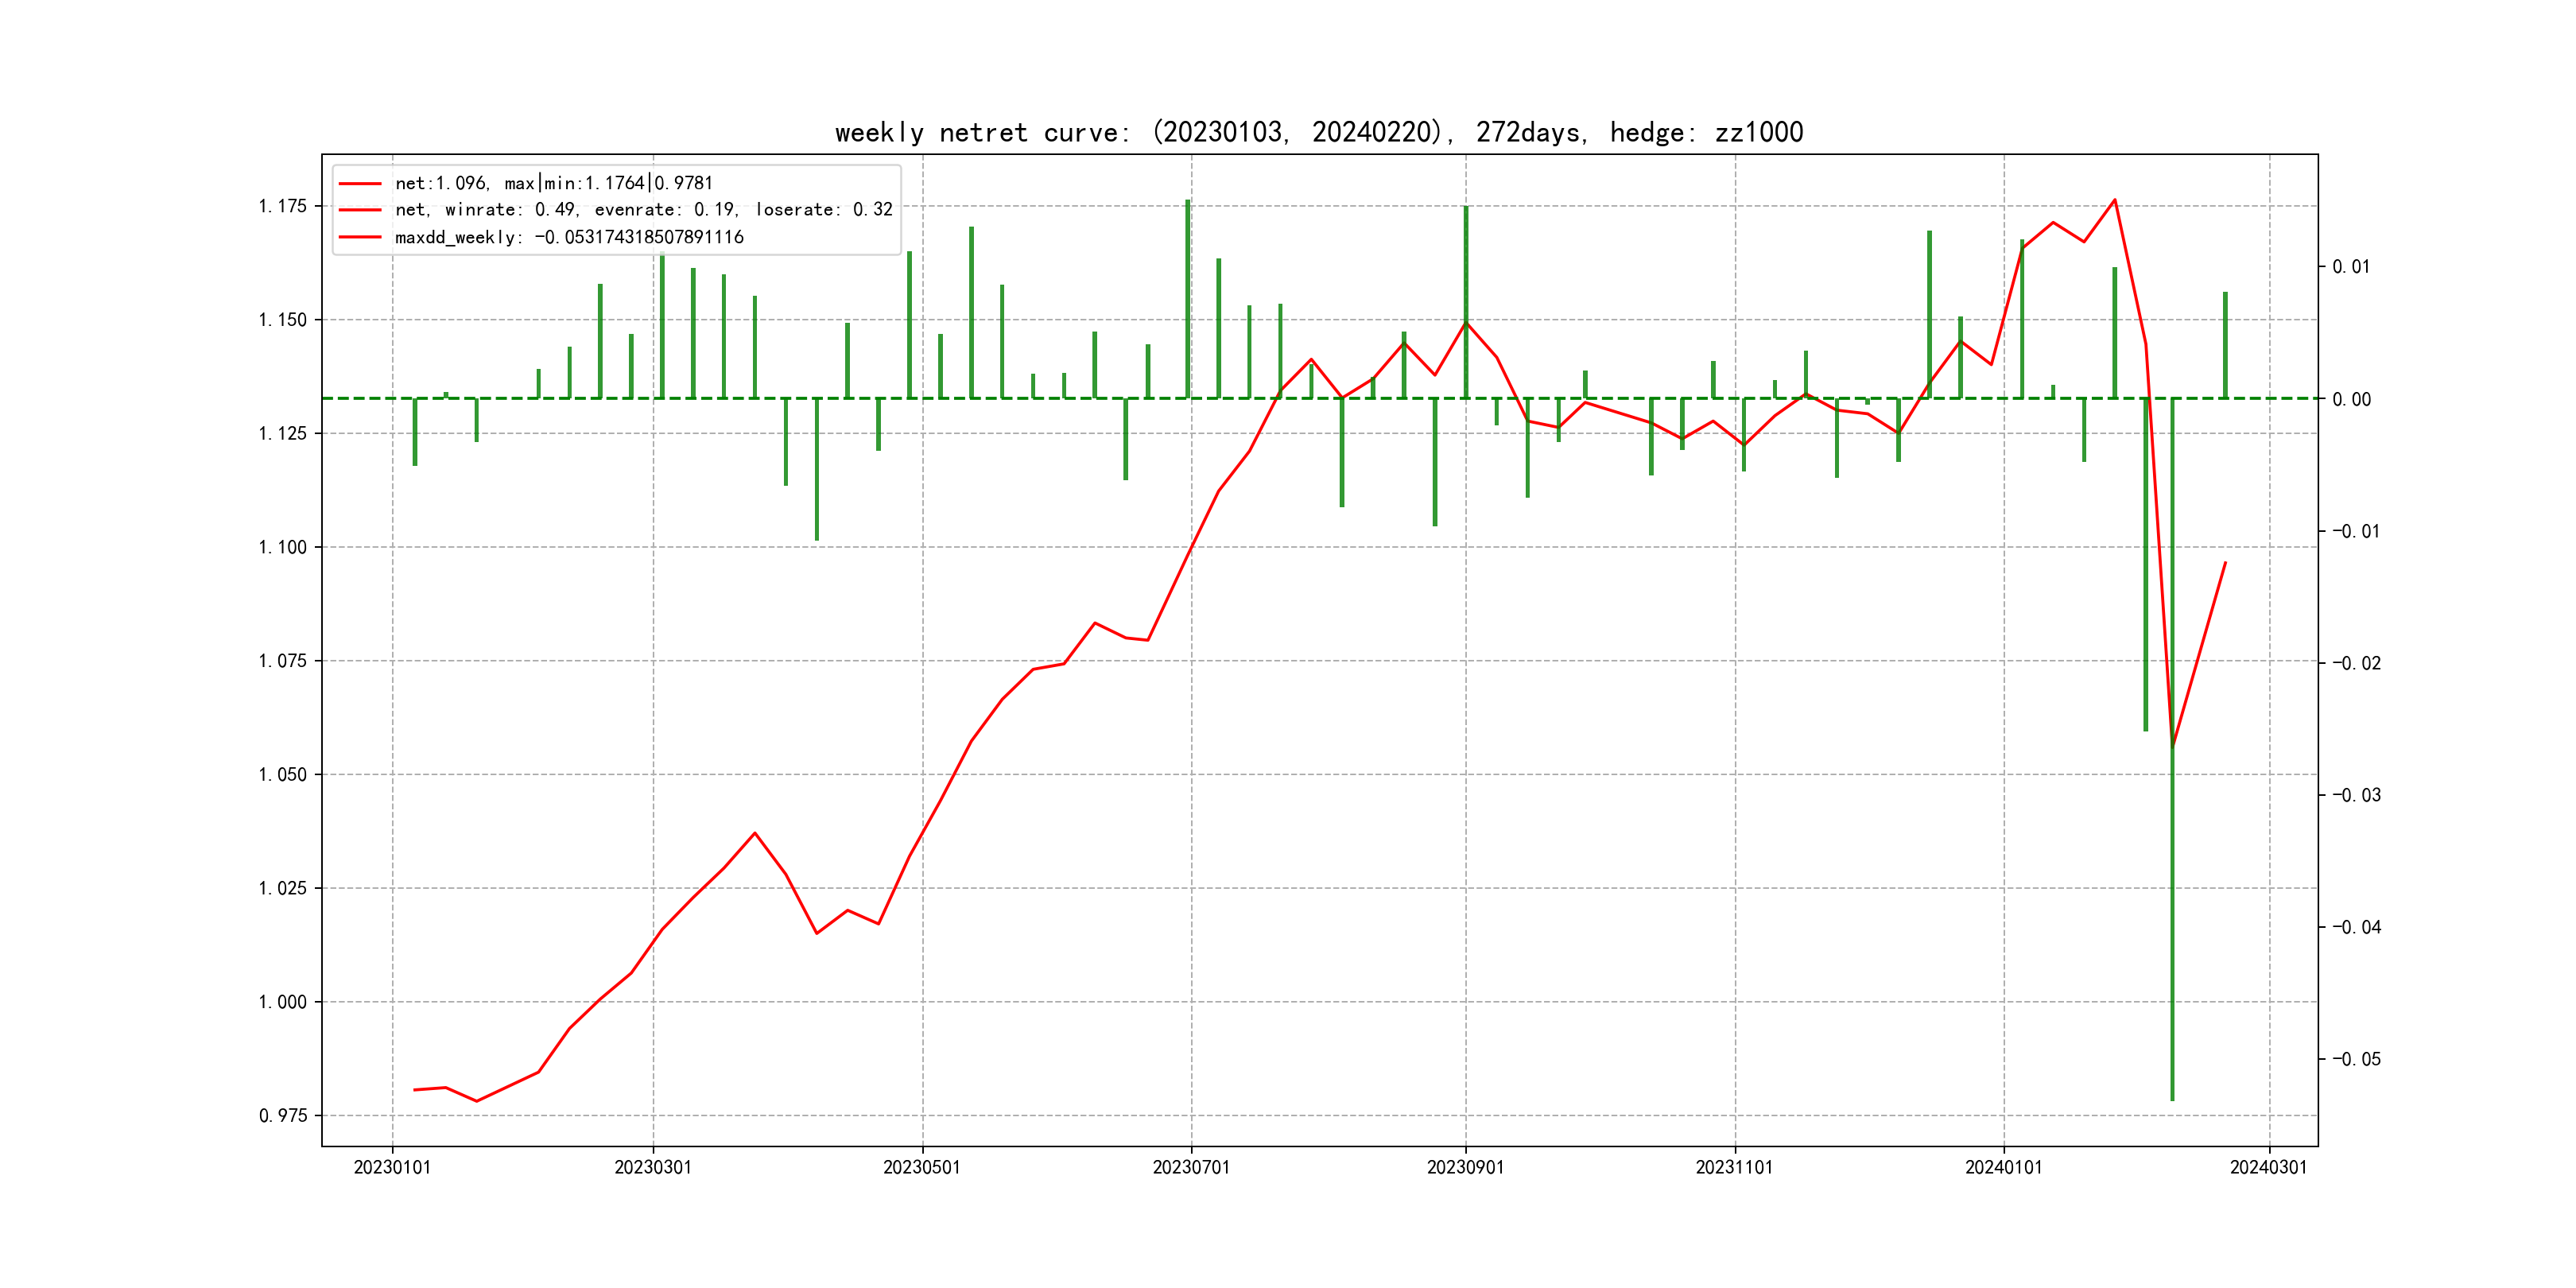This screenshot has height=1288, width=2576.
Task: Click the 1.175 left axis tick label
Action: point(283,206)
